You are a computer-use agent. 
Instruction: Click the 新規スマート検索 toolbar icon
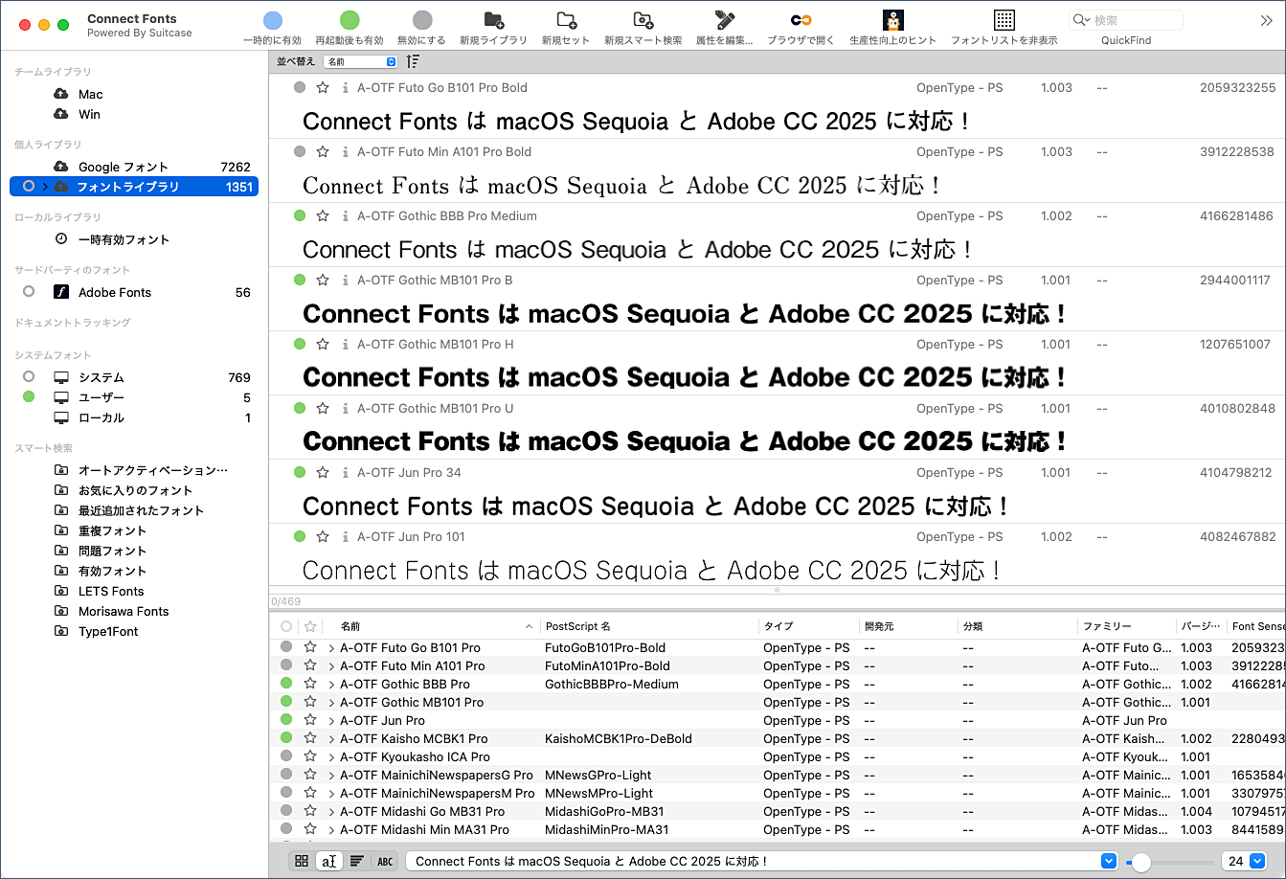643,20
